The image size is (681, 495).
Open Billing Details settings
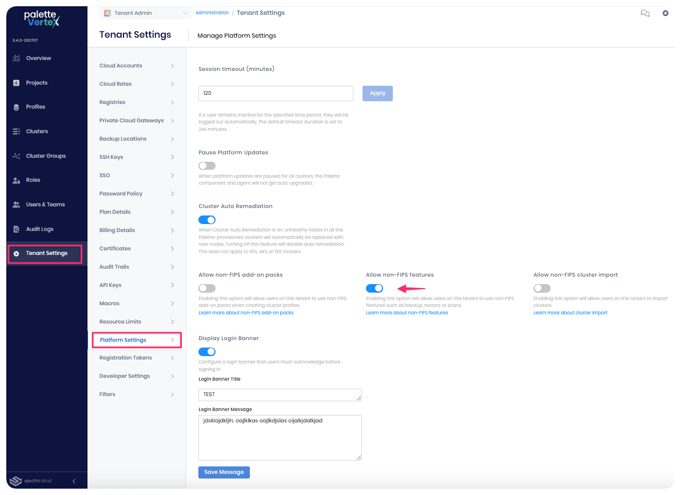(x=137, y=230)
